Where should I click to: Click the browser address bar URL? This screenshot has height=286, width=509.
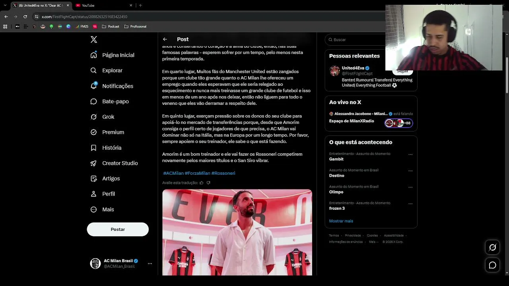[x=84, y=17]
